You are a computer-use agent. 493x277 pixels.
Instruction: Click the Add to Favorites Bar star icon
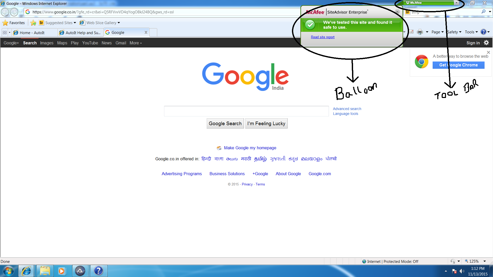coord(33,23)
